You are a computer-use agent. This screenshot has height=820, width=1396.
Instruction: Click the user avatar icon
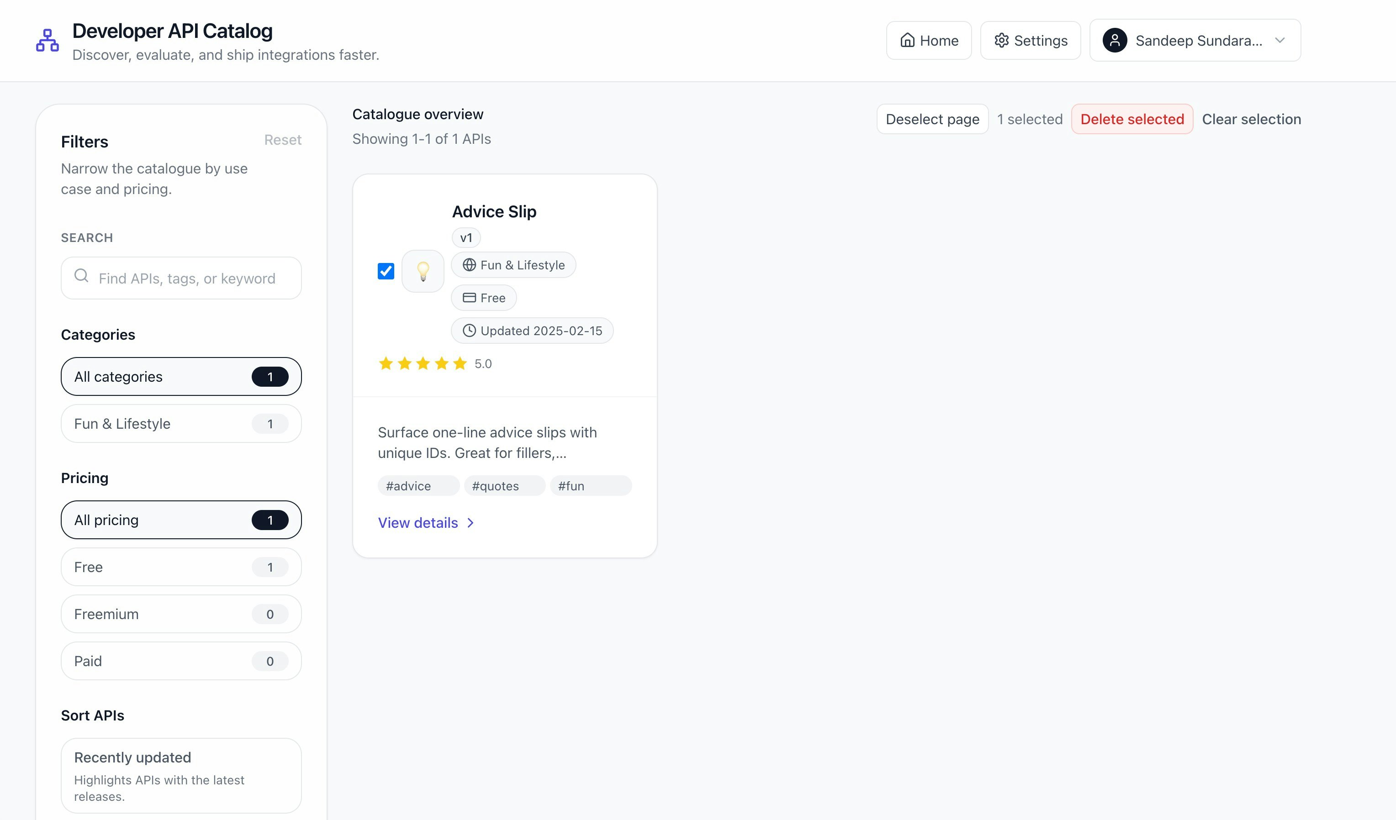point(1115,41)
